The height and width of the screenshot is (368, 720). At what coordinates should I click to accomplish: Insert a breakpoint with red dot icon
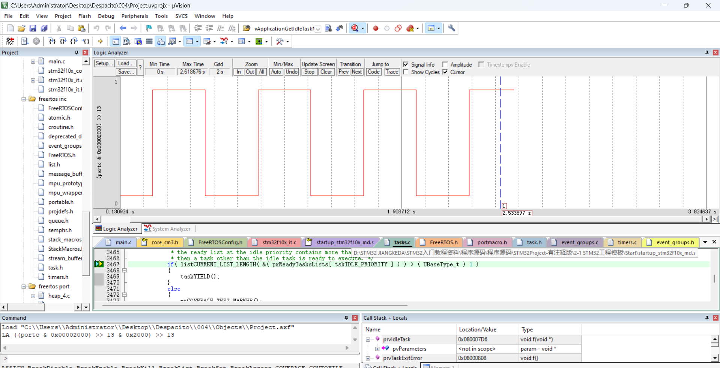click(376, 28)
